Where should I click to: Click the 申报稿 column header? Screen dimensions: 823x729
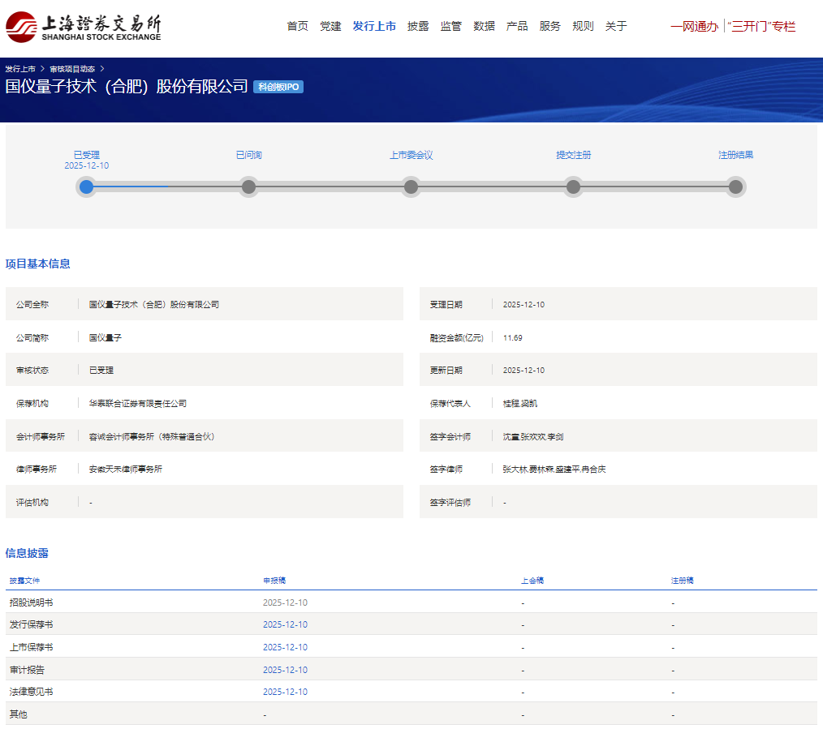(274, 581)
